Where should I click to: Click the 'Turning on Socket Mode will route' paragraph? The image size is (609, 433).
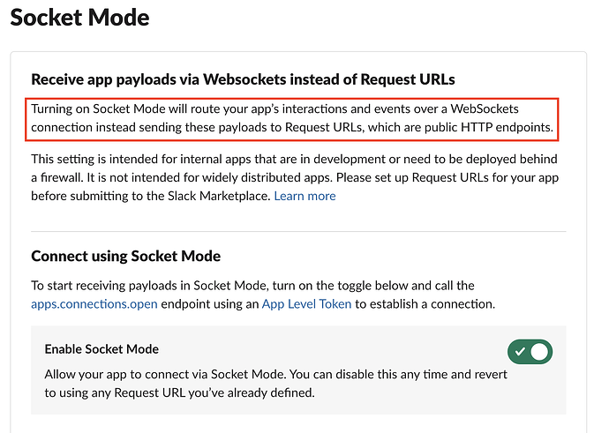[292, 118]
